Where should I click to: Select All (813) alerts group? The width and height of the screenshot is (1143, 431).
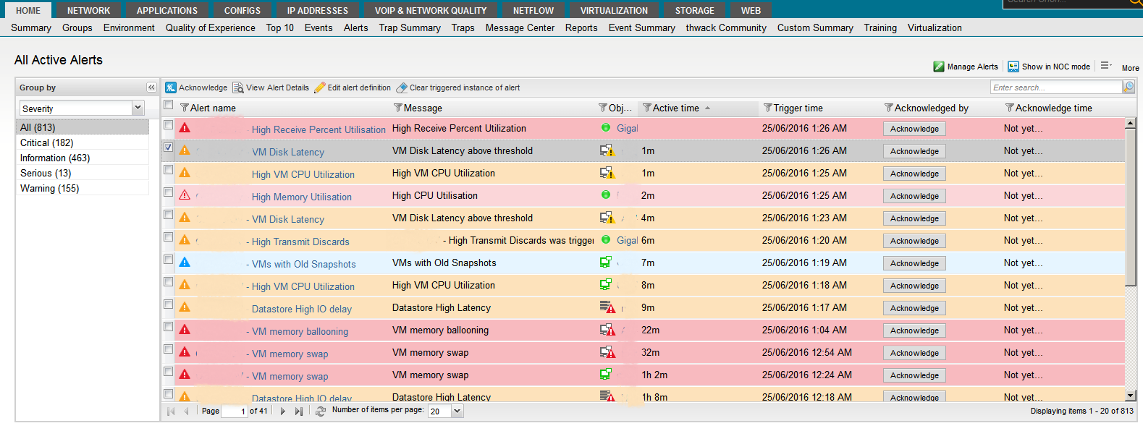click(83, 127)
